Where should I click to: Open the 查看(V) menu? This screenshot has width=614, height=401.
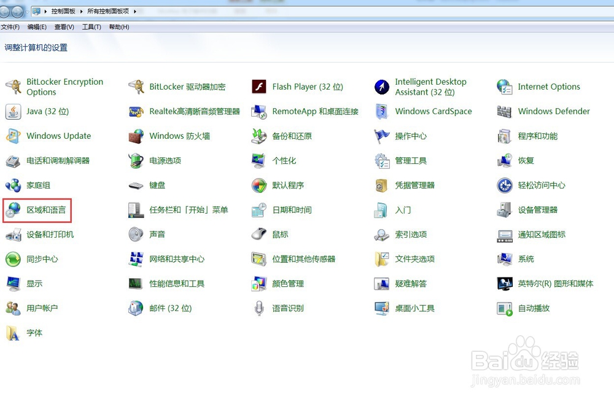[x=64, y=27]
